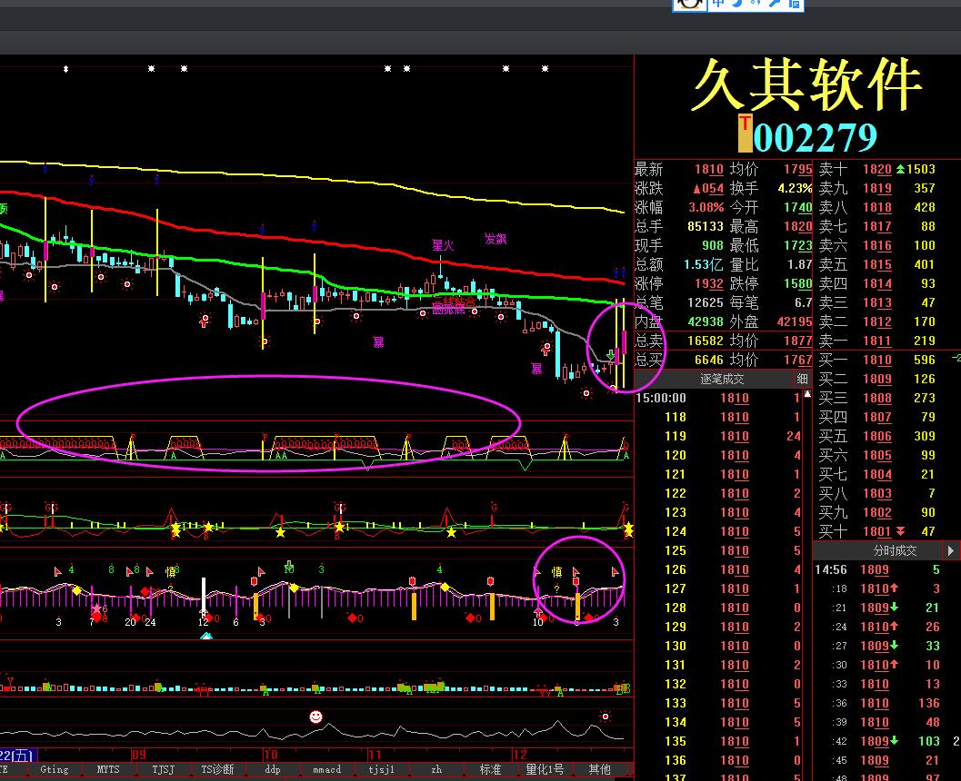961x781 pixels.
Task: Click the red triangle beside 涨跌 value
Action: (x=696, y=189)
